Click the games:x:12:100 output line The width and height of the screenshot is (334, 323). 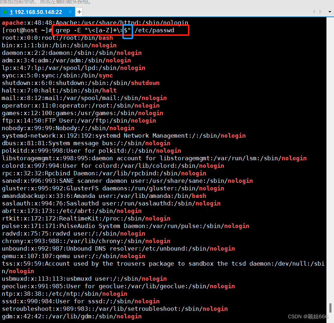(x=83, y=113)
